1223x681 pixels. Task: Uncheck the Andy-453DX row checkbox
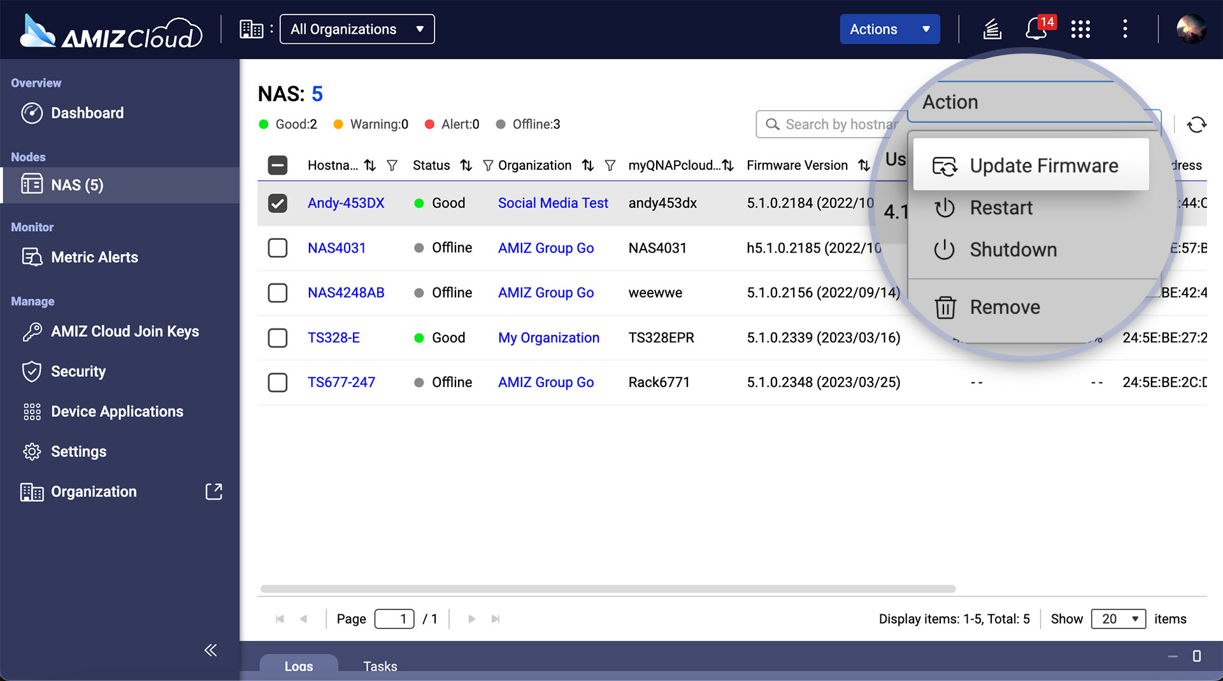click(x=278, y=204)
